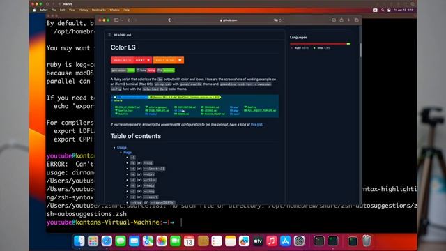Open Finder from the Dock
This screenshot has height=251, width=446.
tap(79, 241)
